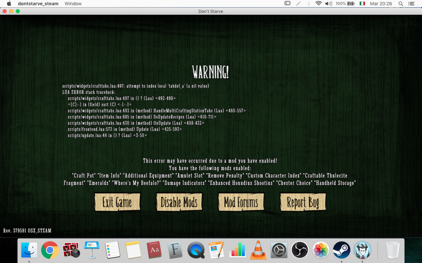This screenshot has width=422, height=263.
Task: Open the Photos app from dock
Action: pos(320,250)
